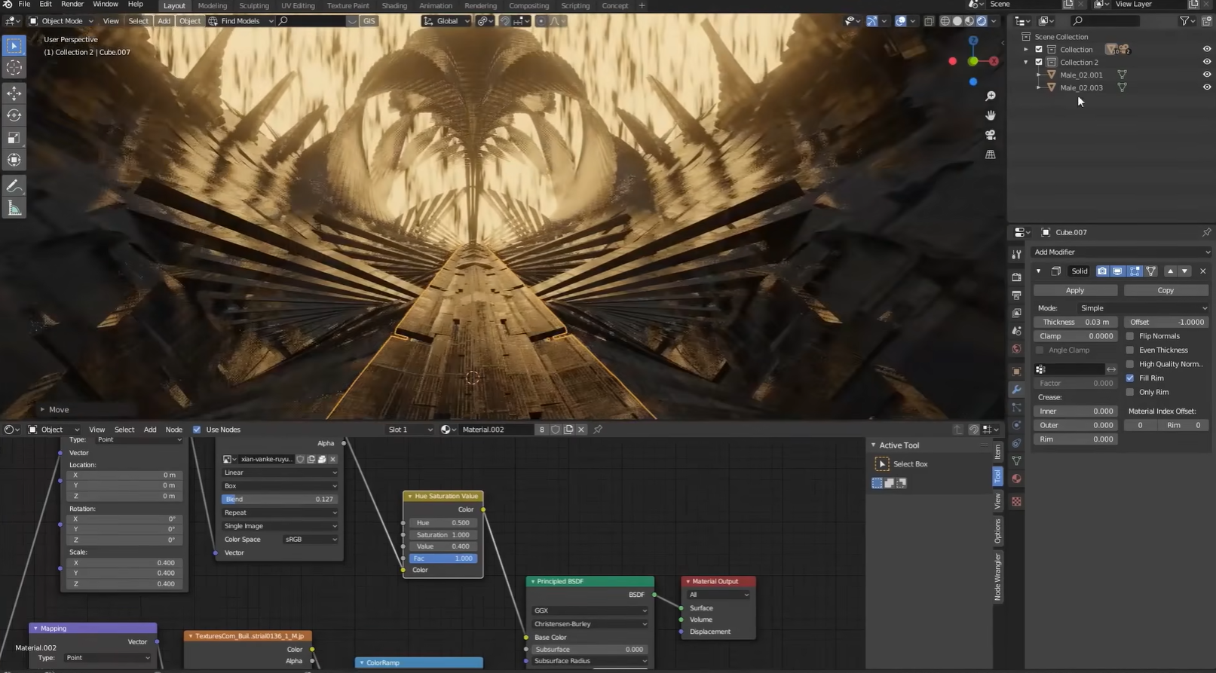Select the Measure ruler tool
This screenshot has width=1216, height=673.
tap(14, 208)
